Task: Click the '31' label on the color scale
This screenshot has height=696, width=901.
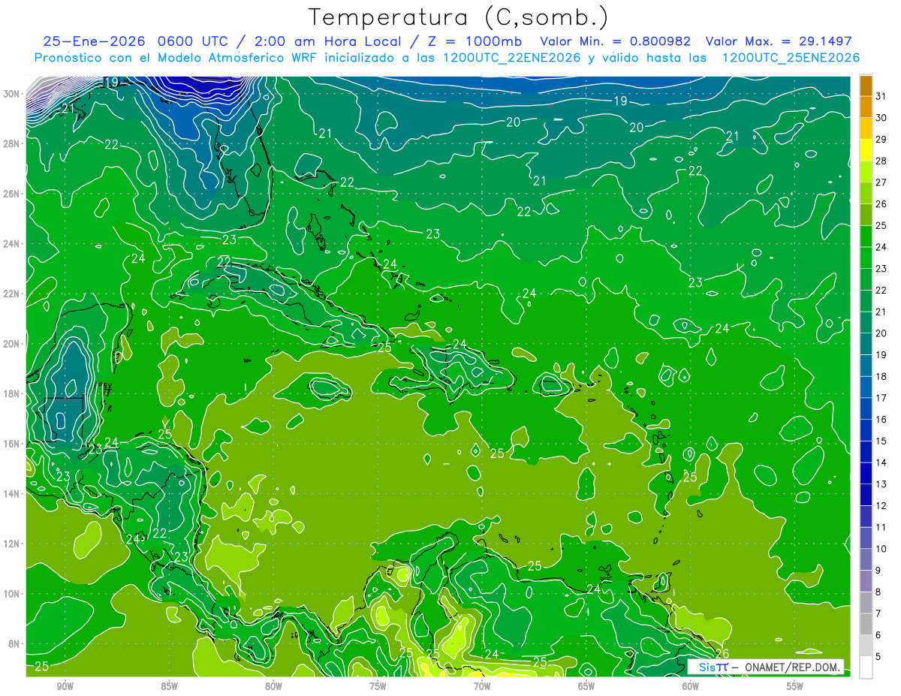Action: coord(881,96)
